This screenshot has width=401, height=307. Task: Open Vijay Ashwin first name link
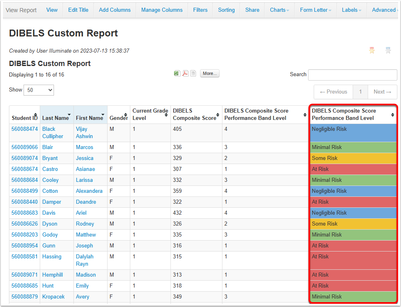84,133
